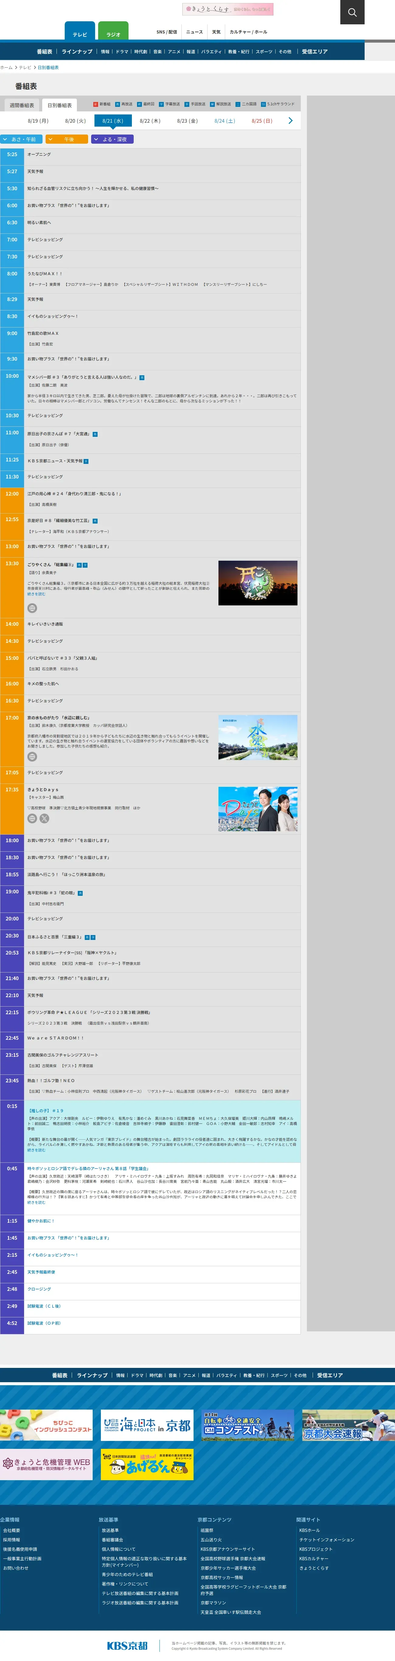
Task: Open 受信エリア in the top navigation bar
Action: click(314, 51)
